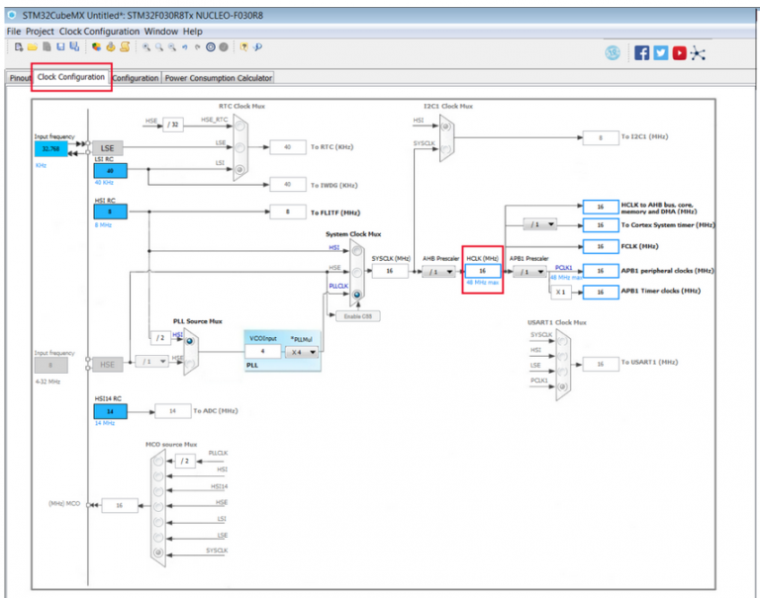The height and width of the screenshot is (598, 760).
Task: Select HSI in PLL Source Mux
Action: (x=190, y=341)
